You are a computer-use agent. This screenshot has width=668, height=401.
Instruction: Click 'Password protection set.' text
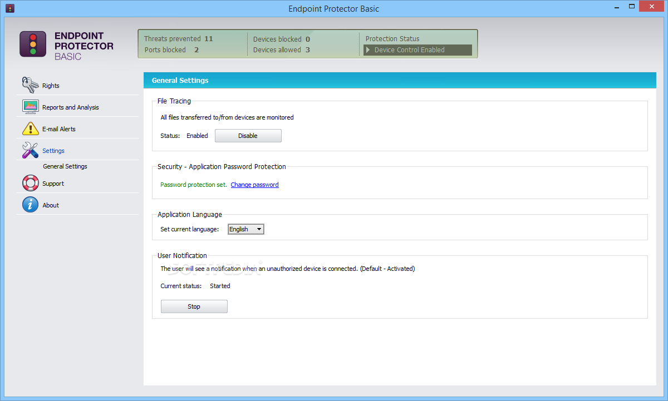(193, 185)
